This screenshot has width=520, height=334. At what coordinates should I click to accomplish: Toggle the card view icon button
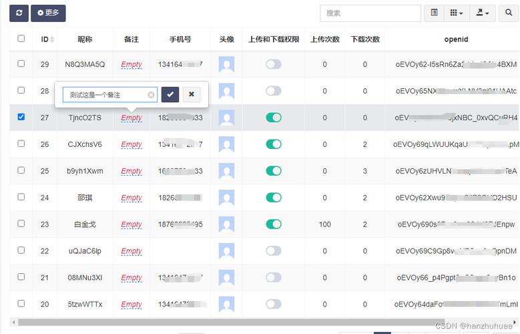coord(434,13)
